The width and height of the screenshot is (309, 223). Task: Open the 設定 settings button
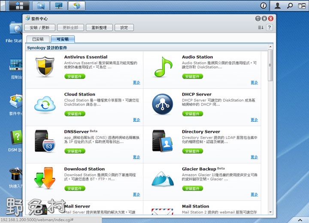(124, 27)
